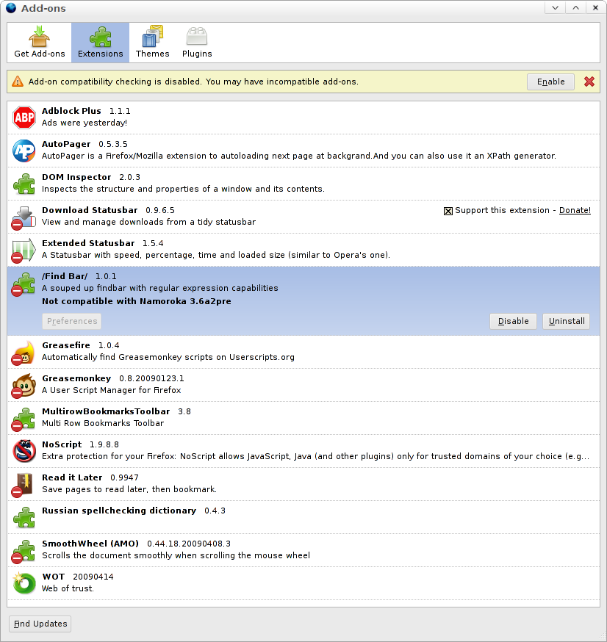Select the Read it Later 0.9947 entry
Viewport: 607px width, 642px height.
[x=303, y=484]
